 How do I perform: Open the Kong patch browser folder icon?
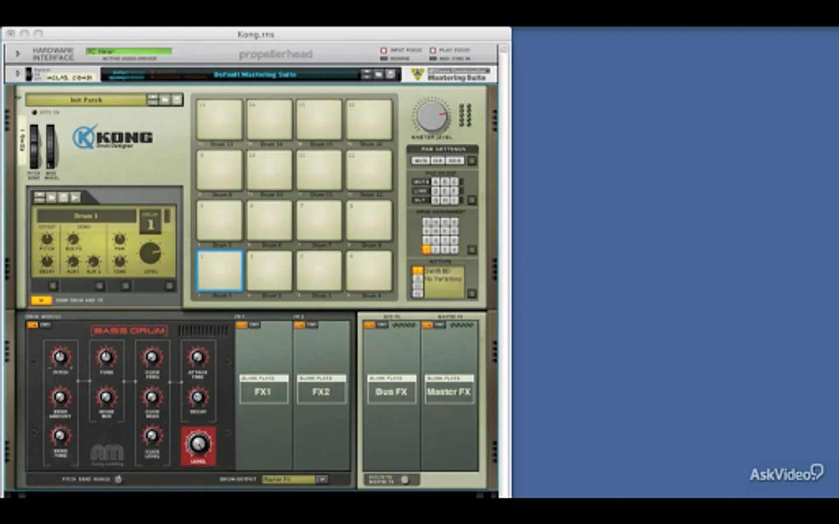click(165, 100)
